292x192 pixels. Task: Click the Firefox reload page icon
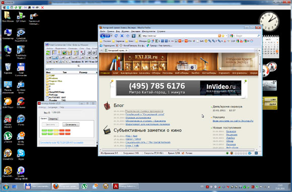(x=116, y=36)
